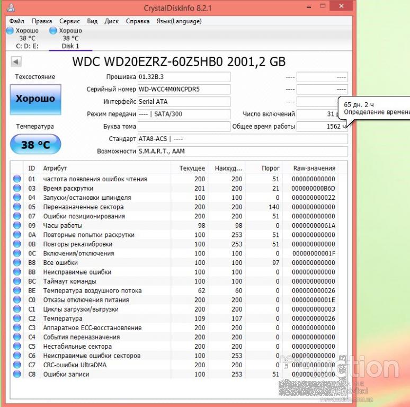Click status orb for 0B Повторы рекалибровки
This screenshot has width=410, height=407.
pos(17,244)
